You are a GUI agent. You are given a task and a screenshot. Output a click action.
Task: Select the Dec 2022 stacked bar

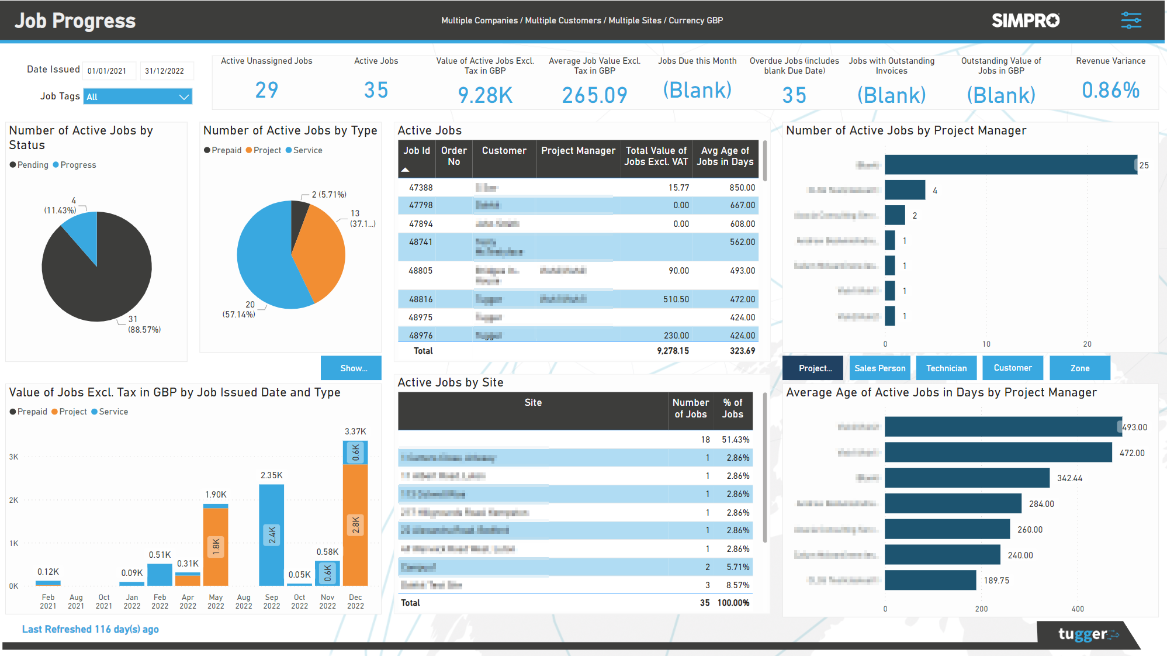[x=355, y=515]
